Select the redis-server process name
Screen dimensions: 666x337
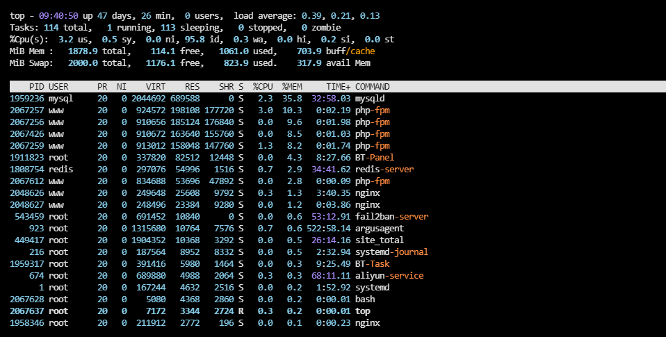(x=384, y=170)
